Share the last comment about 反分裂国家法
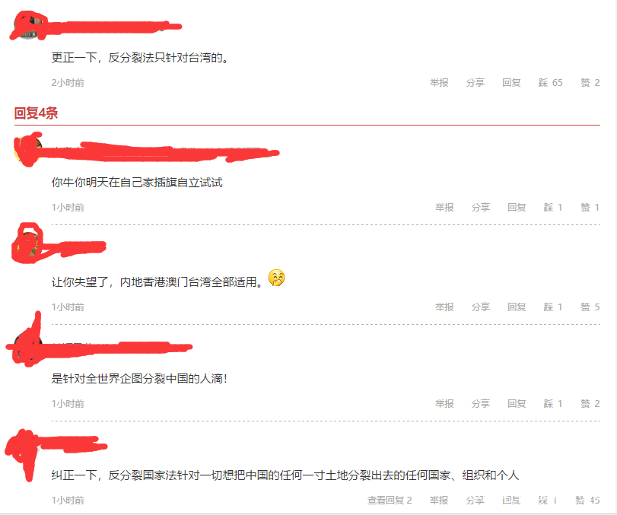The image size is (617, 515). coord(475,501)
